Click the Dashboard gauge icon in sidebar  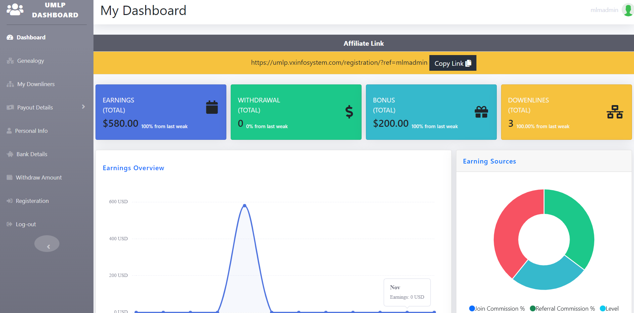pyautogui.click(x=10, y=37)
